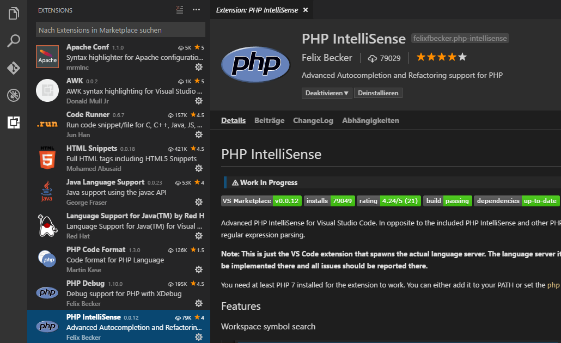Image resolution: width=561 pixels, height=343 pixels.
Task: Open the Extensions panel more actions menu
Action: click(196, 10)
